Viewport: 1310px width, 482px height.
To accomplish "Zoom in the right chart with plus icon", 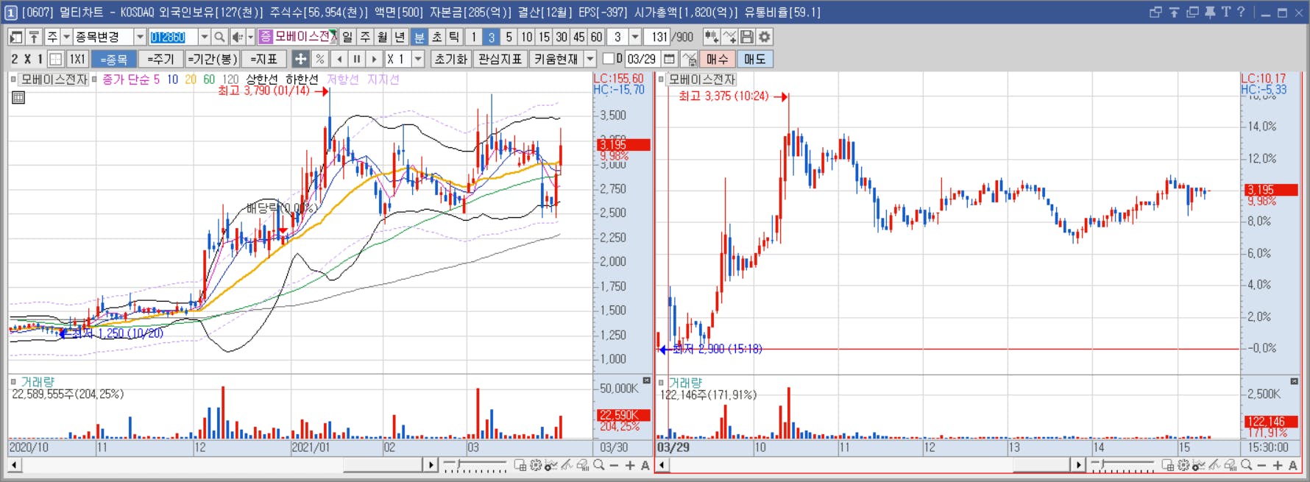I will point(1278,465).
